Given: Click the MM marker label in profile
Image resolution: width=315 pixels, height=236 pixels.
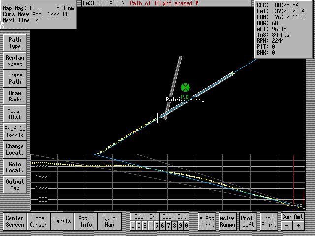Looking at the screenshot, I should (293, 206).
